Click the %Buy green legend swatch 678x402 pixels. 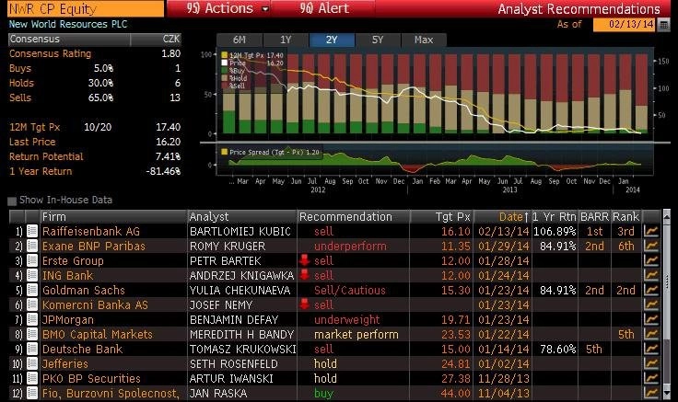coord(225,71)
